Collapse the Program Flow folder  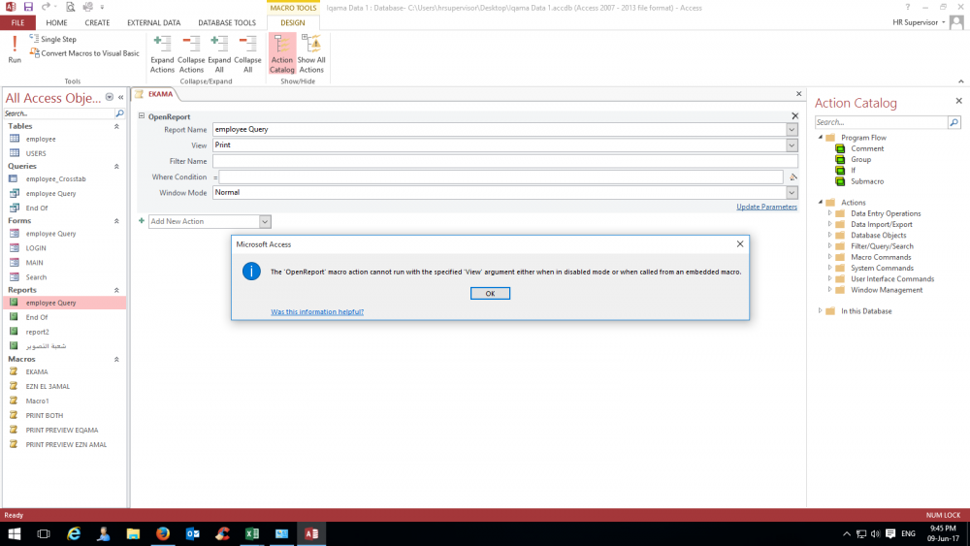click(x=821, y=138)
